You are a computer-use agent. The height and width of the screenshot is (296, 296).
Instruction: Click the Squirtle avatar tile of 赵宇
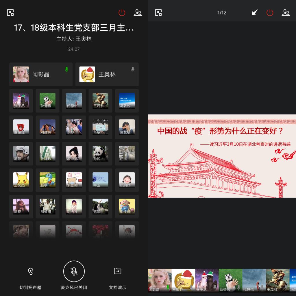point(47,180)
